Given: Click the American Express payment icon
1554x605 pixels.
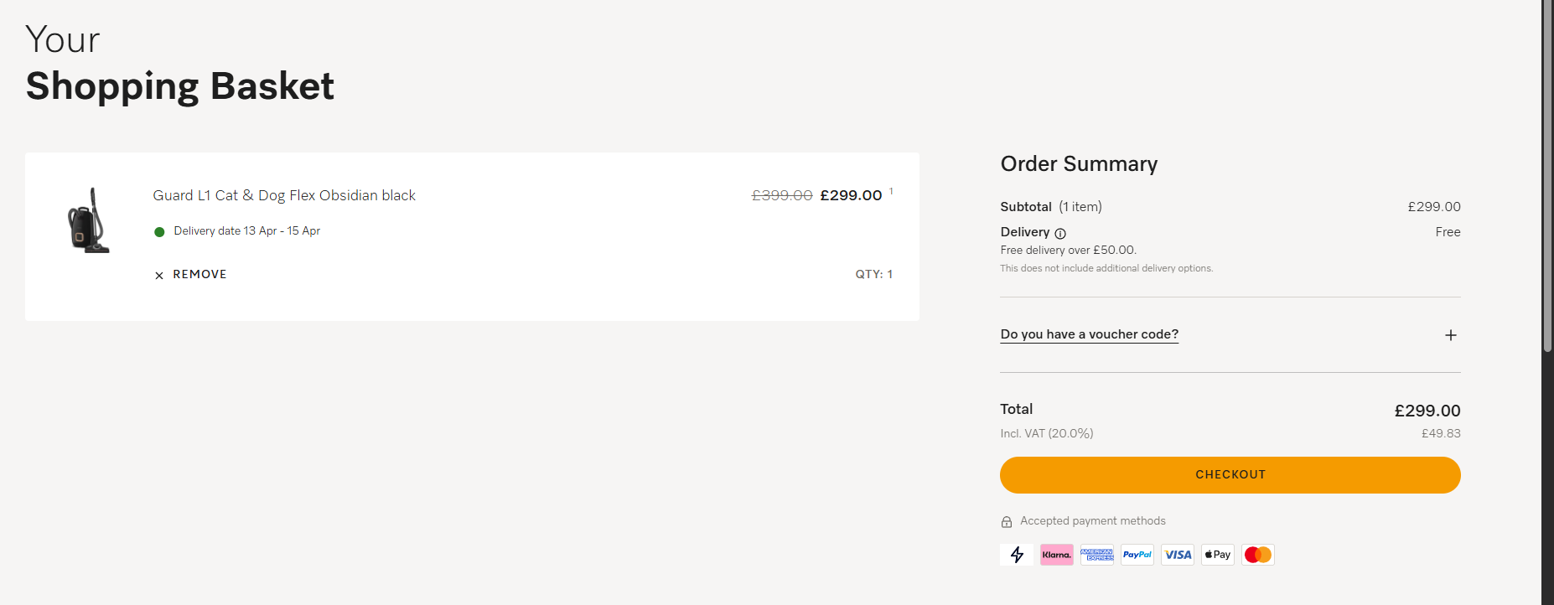Looking at the screenshot, I should click(1096, 555).
